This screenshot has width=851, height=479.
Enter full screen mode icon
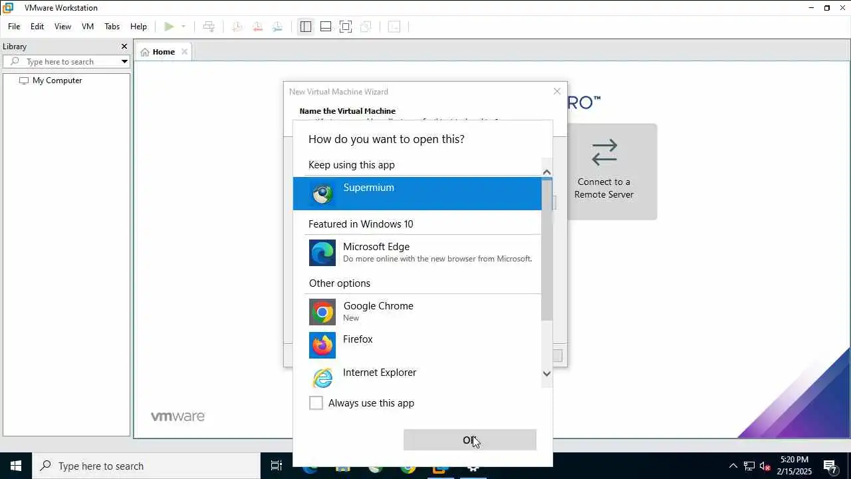(x=346, y=27)
